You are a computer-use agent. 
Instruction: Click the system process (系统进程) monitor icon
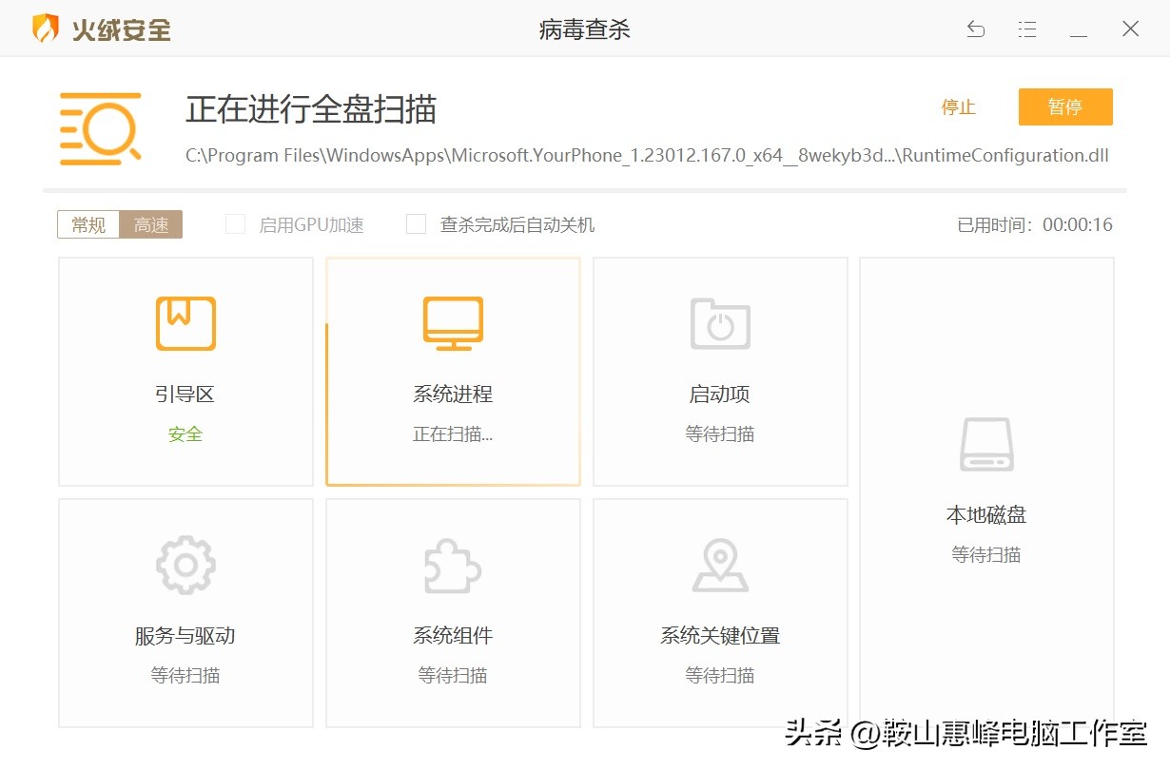[453, 323]
